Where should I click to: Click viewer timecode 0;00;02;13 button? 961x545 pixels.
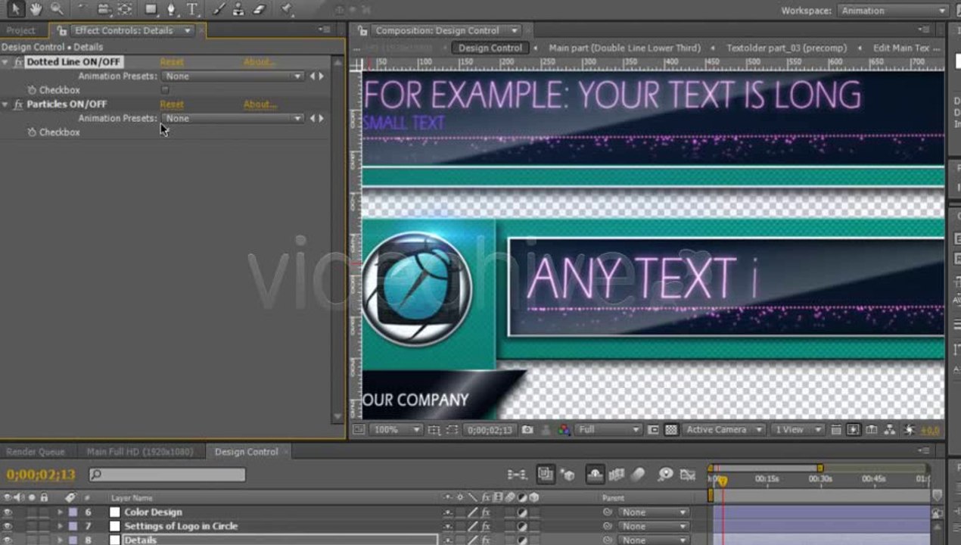pyautogui.click(x=490, y=430)
